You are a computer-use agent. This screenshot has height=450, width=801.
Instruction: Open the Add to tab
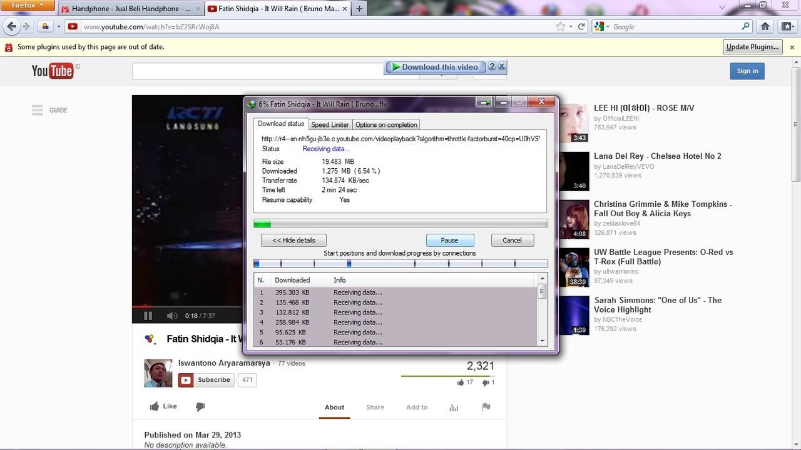pos(417,407)
